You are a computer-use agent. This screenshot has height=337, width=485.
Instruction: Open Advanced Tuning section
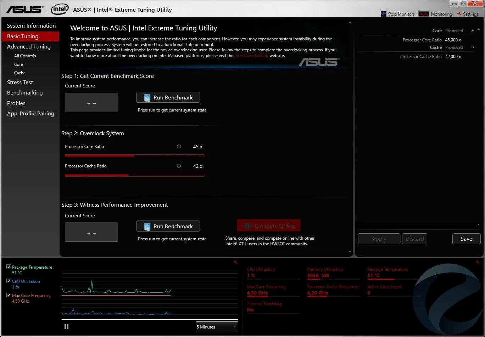pyautogui.click(x=29, y=47)
